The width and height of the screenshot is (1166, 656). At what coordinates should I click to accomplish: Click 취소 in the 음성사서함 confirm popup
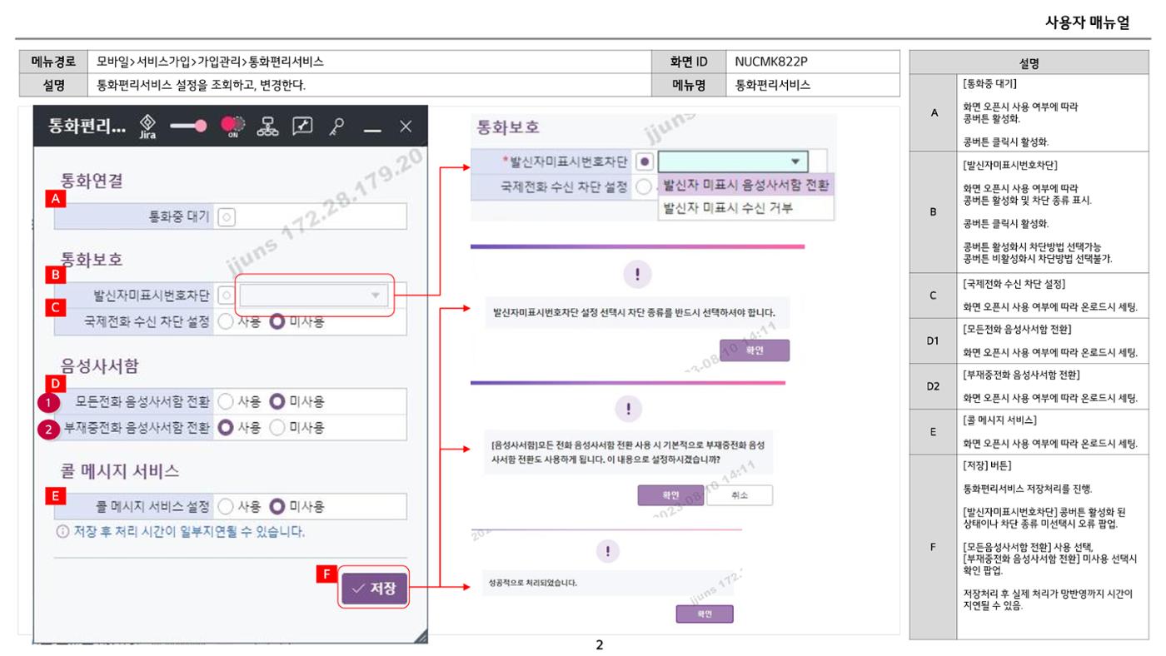(739, 494)
